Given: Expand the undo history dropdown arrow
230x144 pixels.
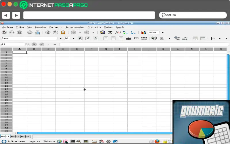Looking at the screenshot, I should point(80,33).
